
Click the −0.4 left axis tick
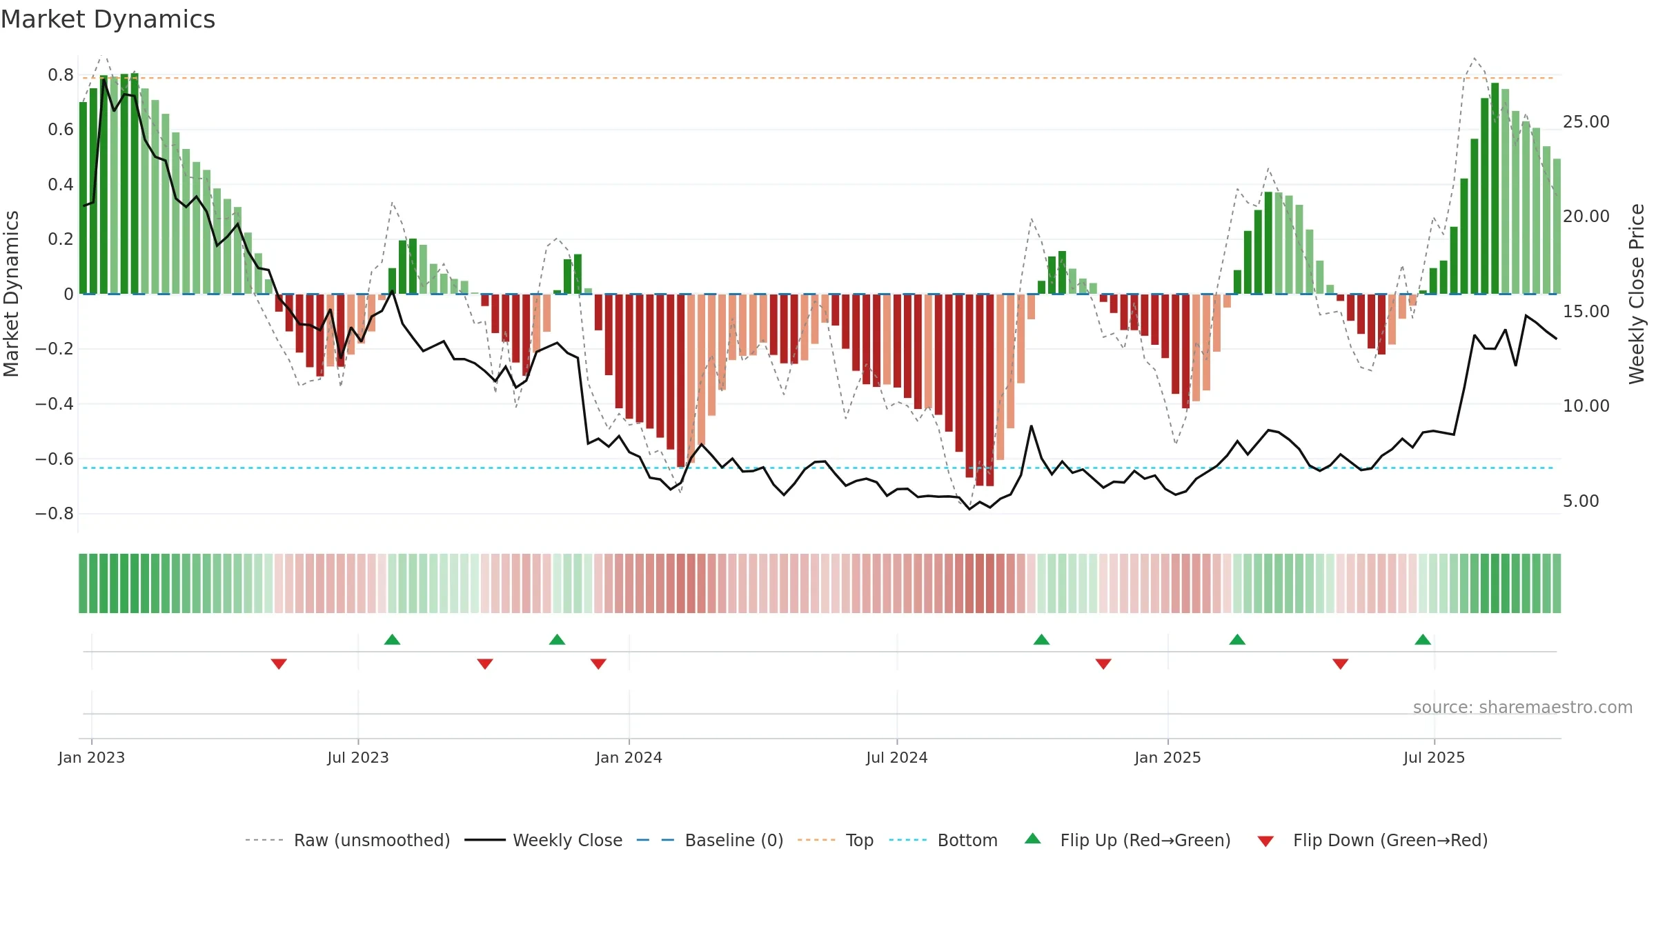tap(55, 403)
